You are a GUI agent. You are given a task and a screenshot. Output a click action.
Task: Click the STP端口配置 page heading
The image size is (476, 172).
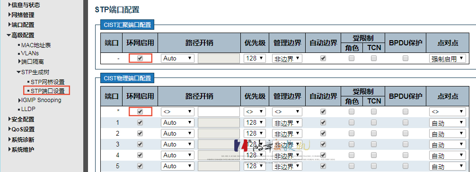[117, 9]
